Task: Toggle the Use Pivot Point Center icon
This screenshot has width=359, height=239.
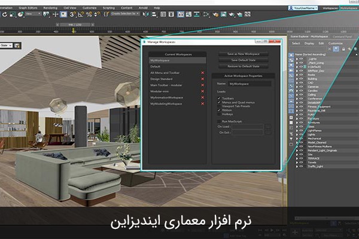Action: pos(47,14)
